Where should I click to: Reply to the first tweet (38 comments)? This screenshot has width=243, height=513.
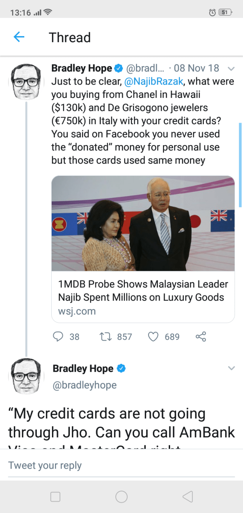pyautogui.click(x=58, y=336)
